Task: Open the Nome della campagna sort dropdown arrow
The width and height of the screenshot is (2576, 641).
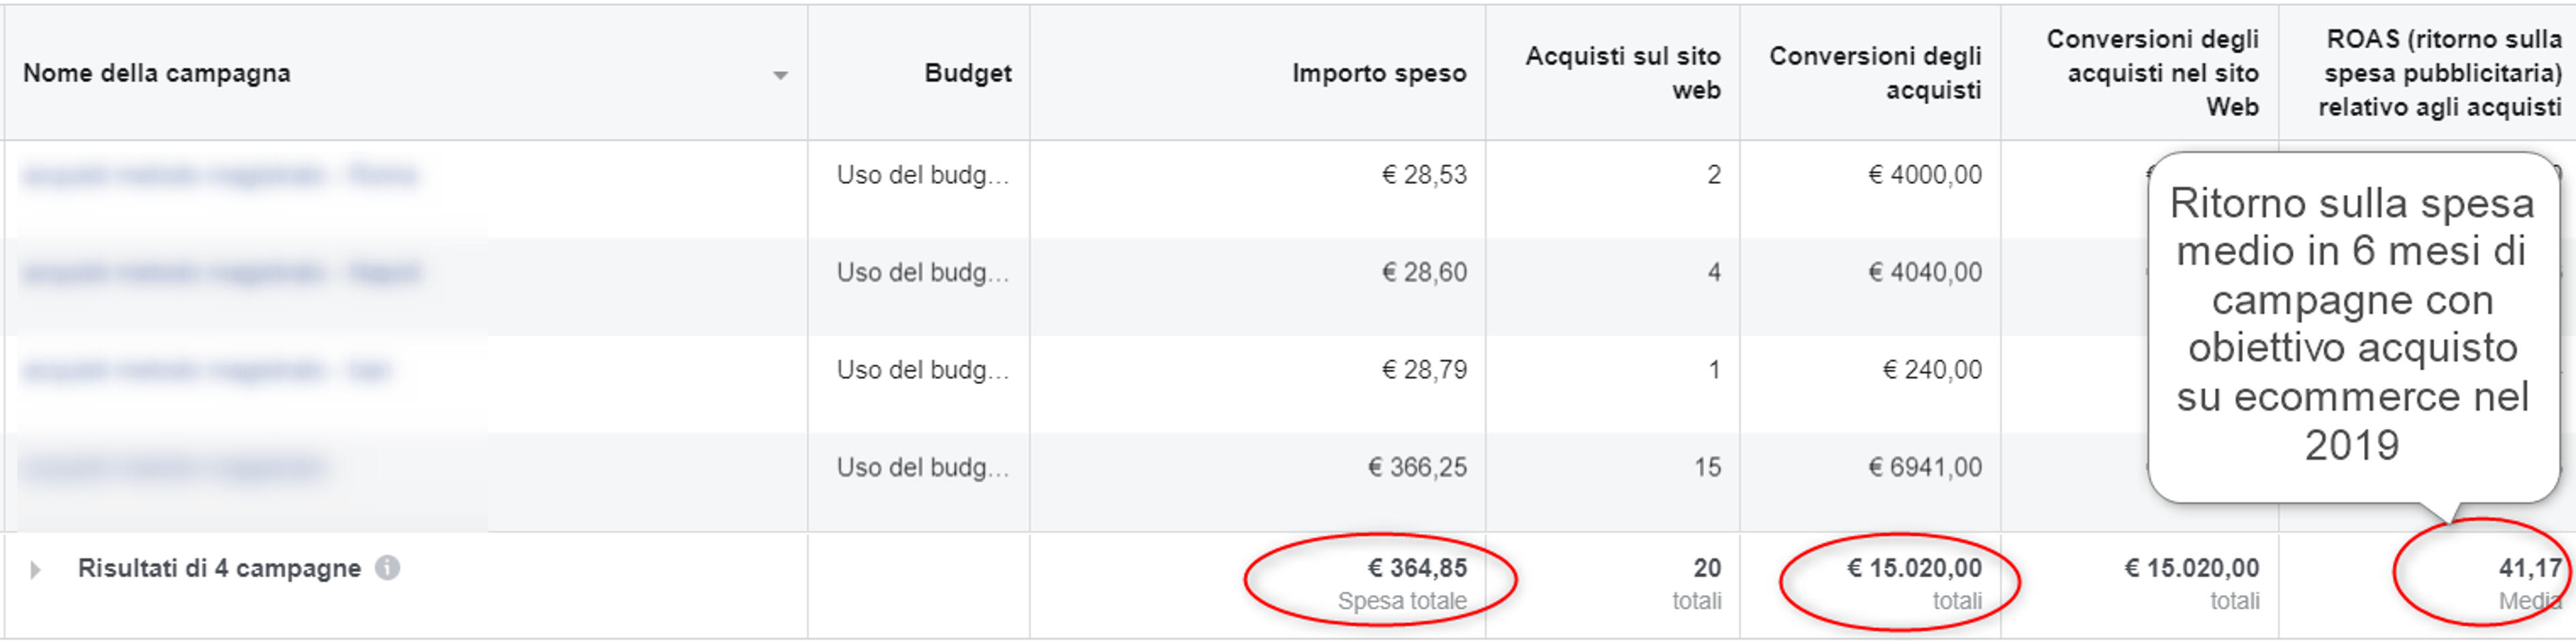Action: pyautogui.click(x=780, y=75)
